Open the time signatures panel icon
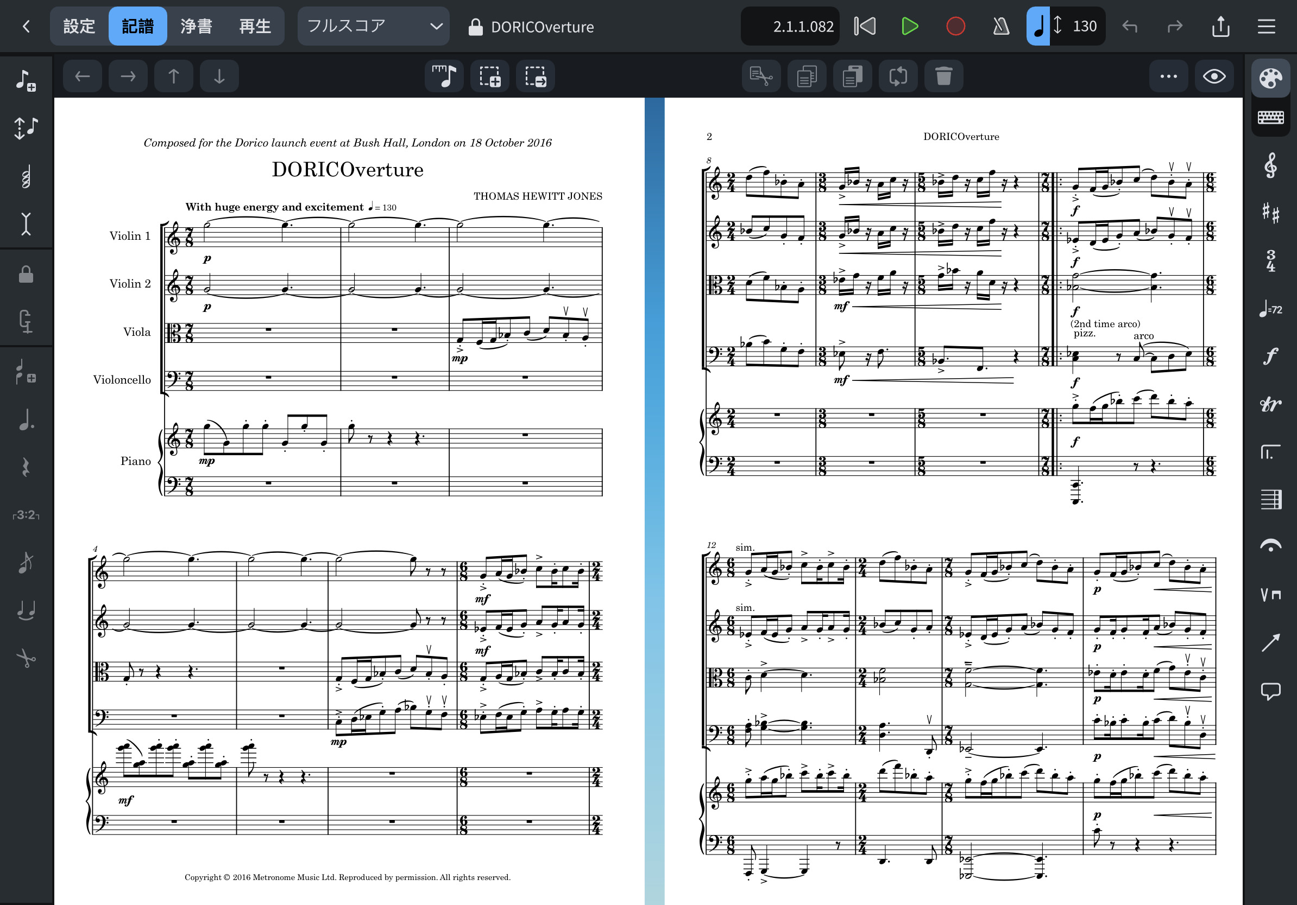 coord(1270,260)
